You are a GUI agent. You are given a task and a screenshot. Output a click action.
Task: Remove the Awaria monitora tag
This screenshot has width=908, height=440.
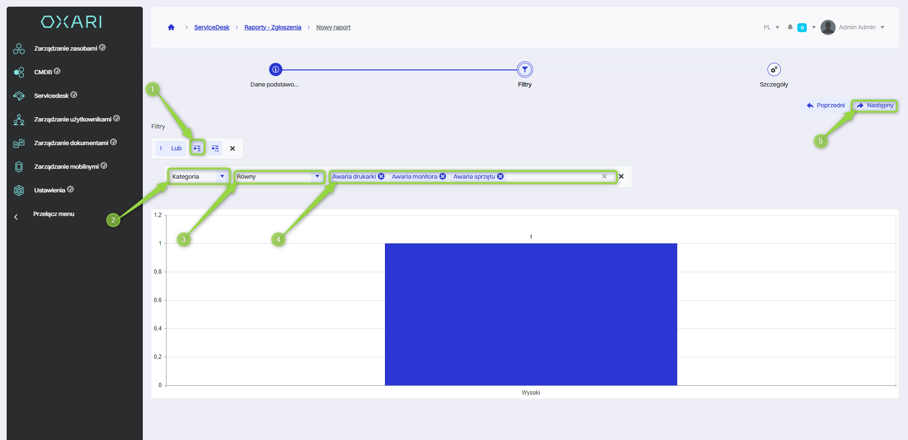(x=443, y=176)
